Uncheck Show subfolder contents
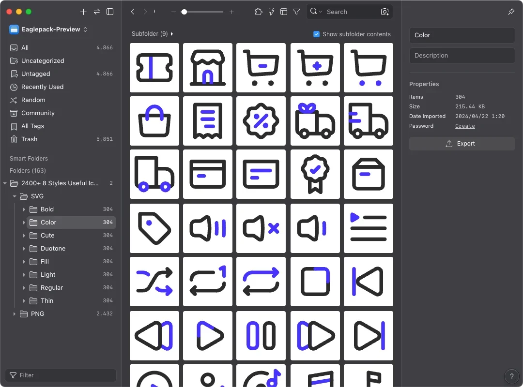The height and width of the screenshot is (387, 523). pos(316,34)
